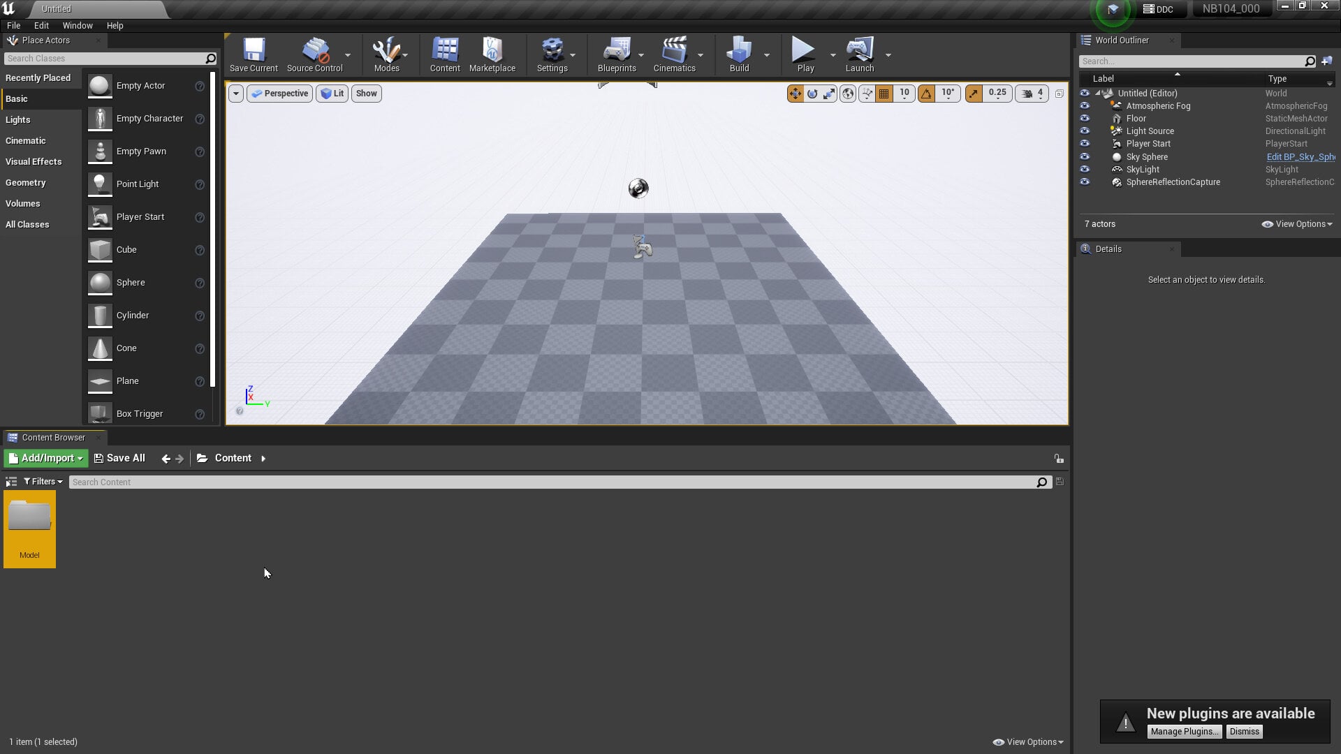Select the Lights category tab
The width and height of the screenshot is (1341, 754).
click(x=41, y=120)
